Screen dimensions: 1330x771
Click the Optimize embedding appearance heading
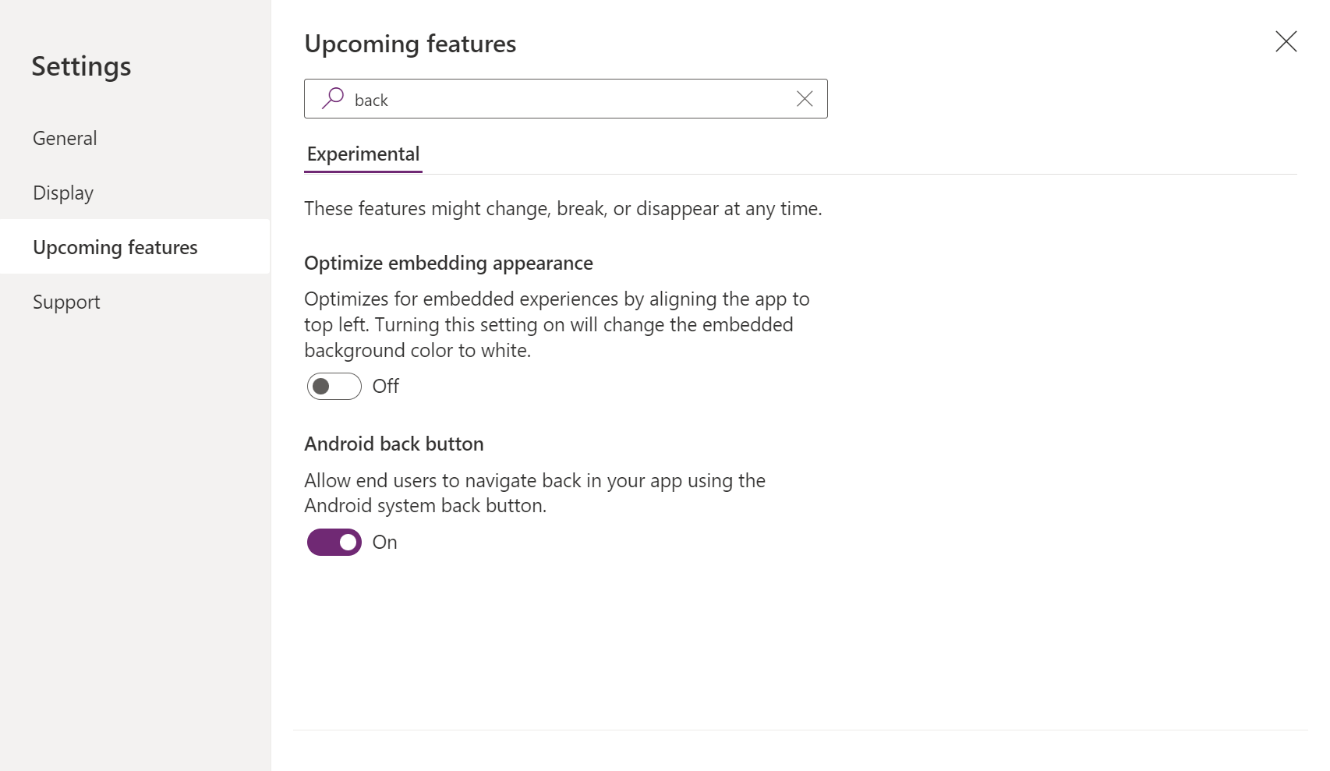pyautogui.click(x=448, y=263)
